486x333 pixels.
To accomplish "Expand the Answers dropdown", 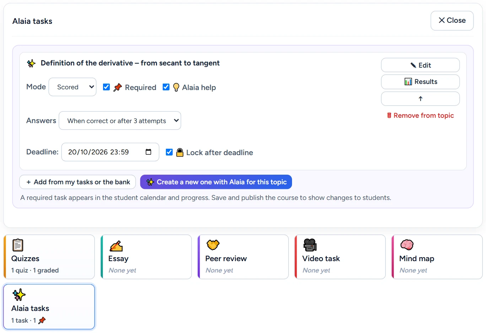I will coord(120,121).
